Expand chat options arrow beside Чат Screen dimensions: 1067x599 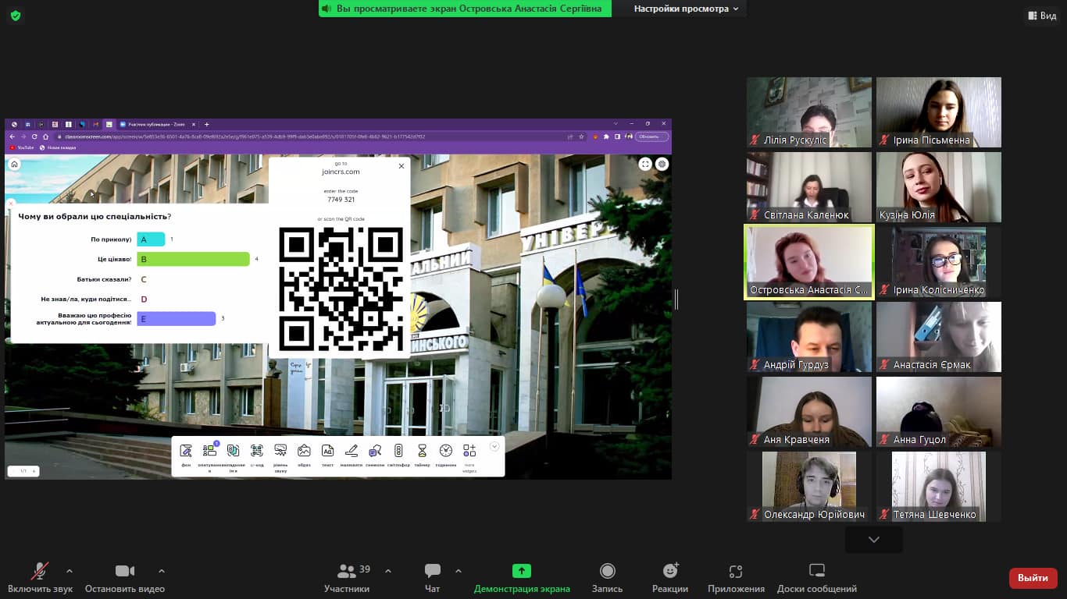point(459,571)
